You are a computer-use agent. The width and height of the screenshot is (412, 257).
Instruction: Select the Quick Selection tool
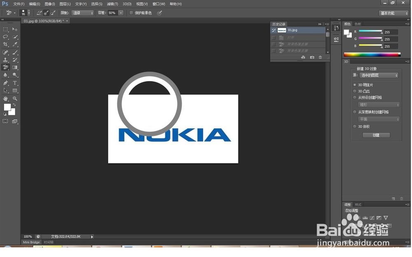click(x=15, y=37)
